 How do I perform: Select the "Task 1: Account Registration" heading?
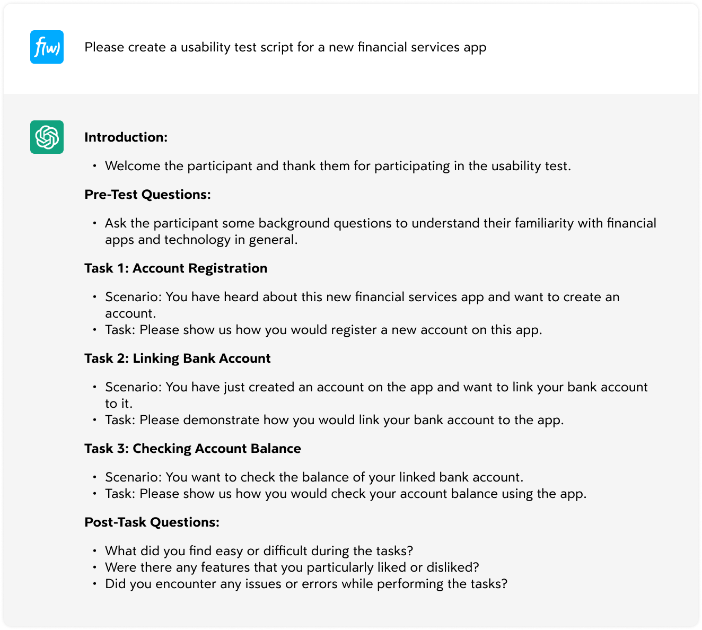pyautogui.click(x=175, y=268)
